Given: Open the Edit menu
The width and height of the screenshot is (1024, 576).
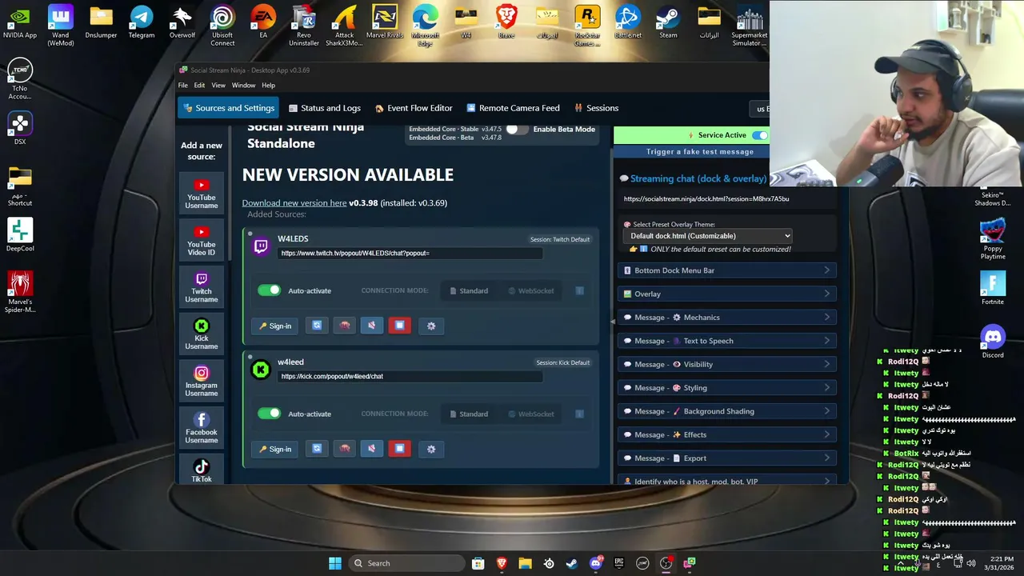Looking at the screenshot, I should (x=199, y=86).
